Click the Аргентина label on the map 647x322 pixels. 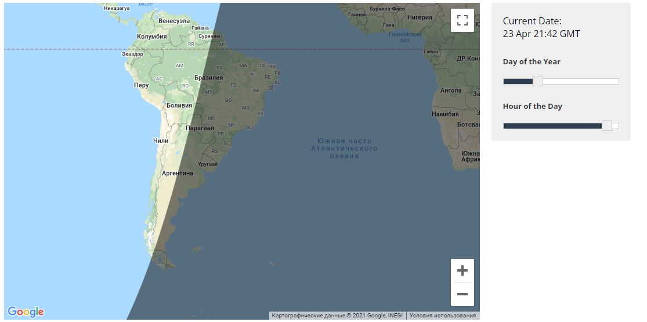click(178, 173)
